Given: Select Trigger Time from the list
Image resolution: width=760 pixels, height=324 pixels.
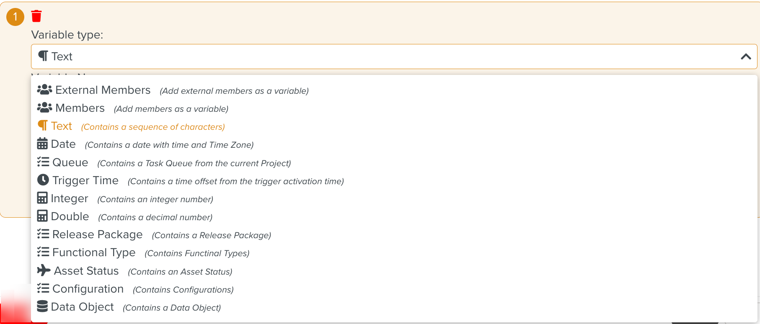Looking at the screenshot, I should coord(85,180).
